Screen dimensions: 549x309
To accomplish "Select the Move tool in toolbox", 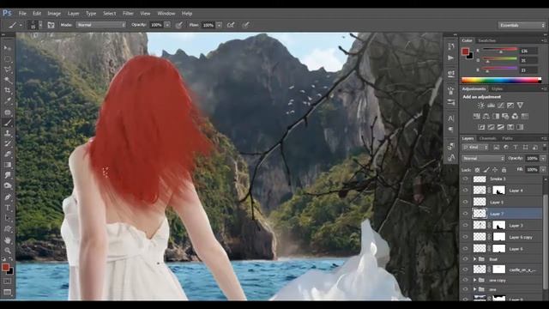I will point(8,48).
